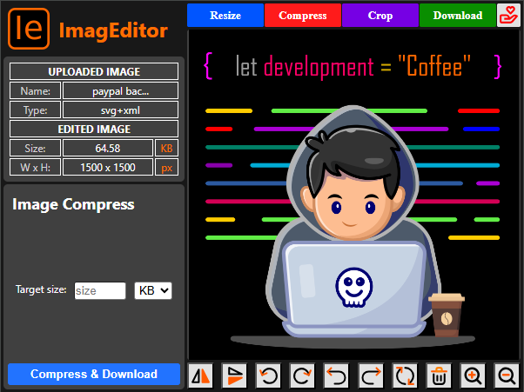The width and height of the screenshot is (524, 392).
Task: Click the 'svg+xml' type value
Action: [120, 110]
